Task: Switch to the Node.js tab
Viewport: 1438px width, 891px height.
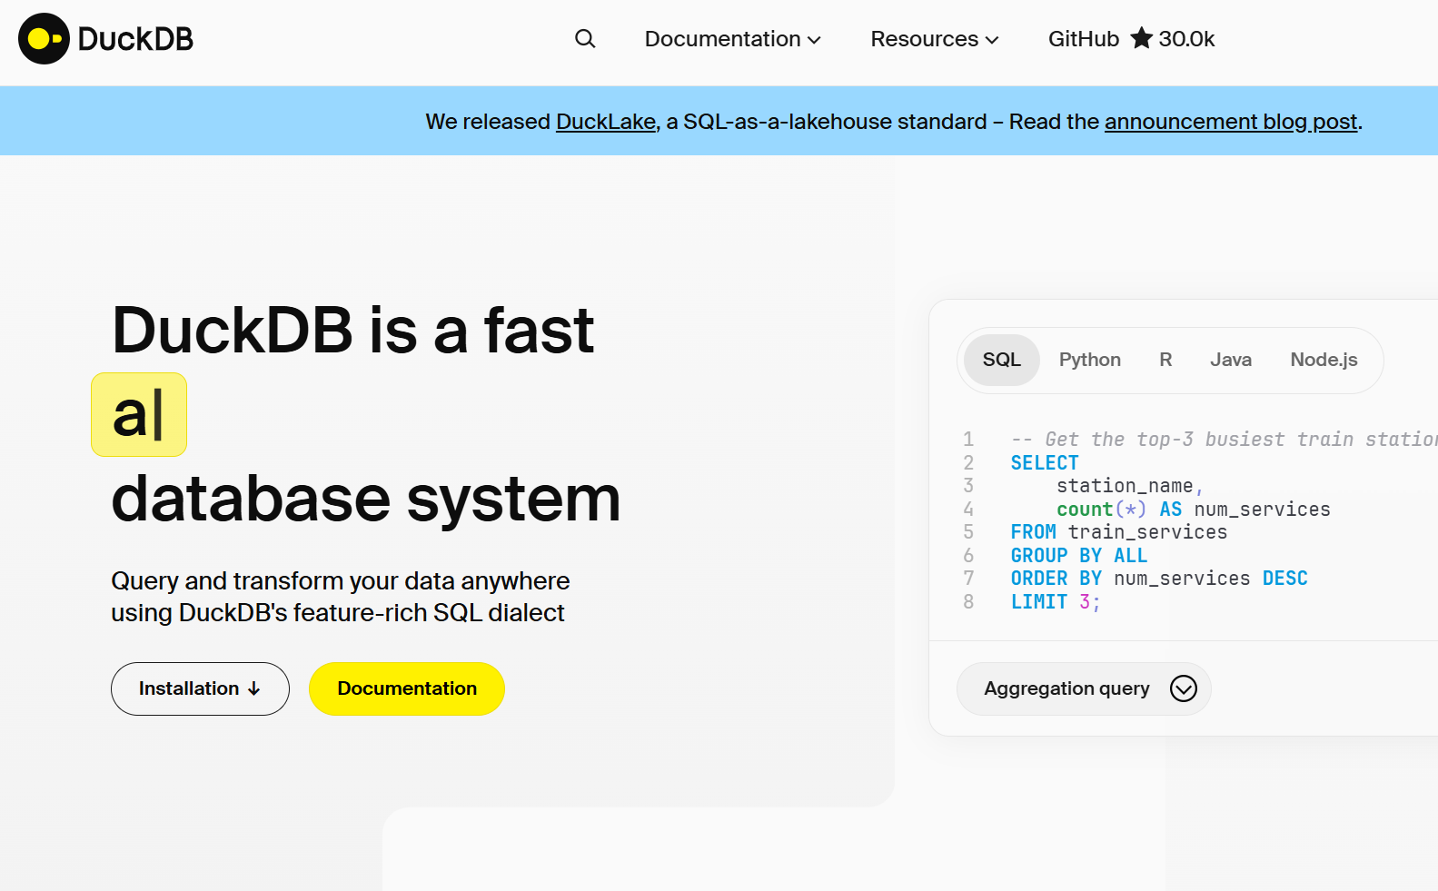Action: 1324,360
